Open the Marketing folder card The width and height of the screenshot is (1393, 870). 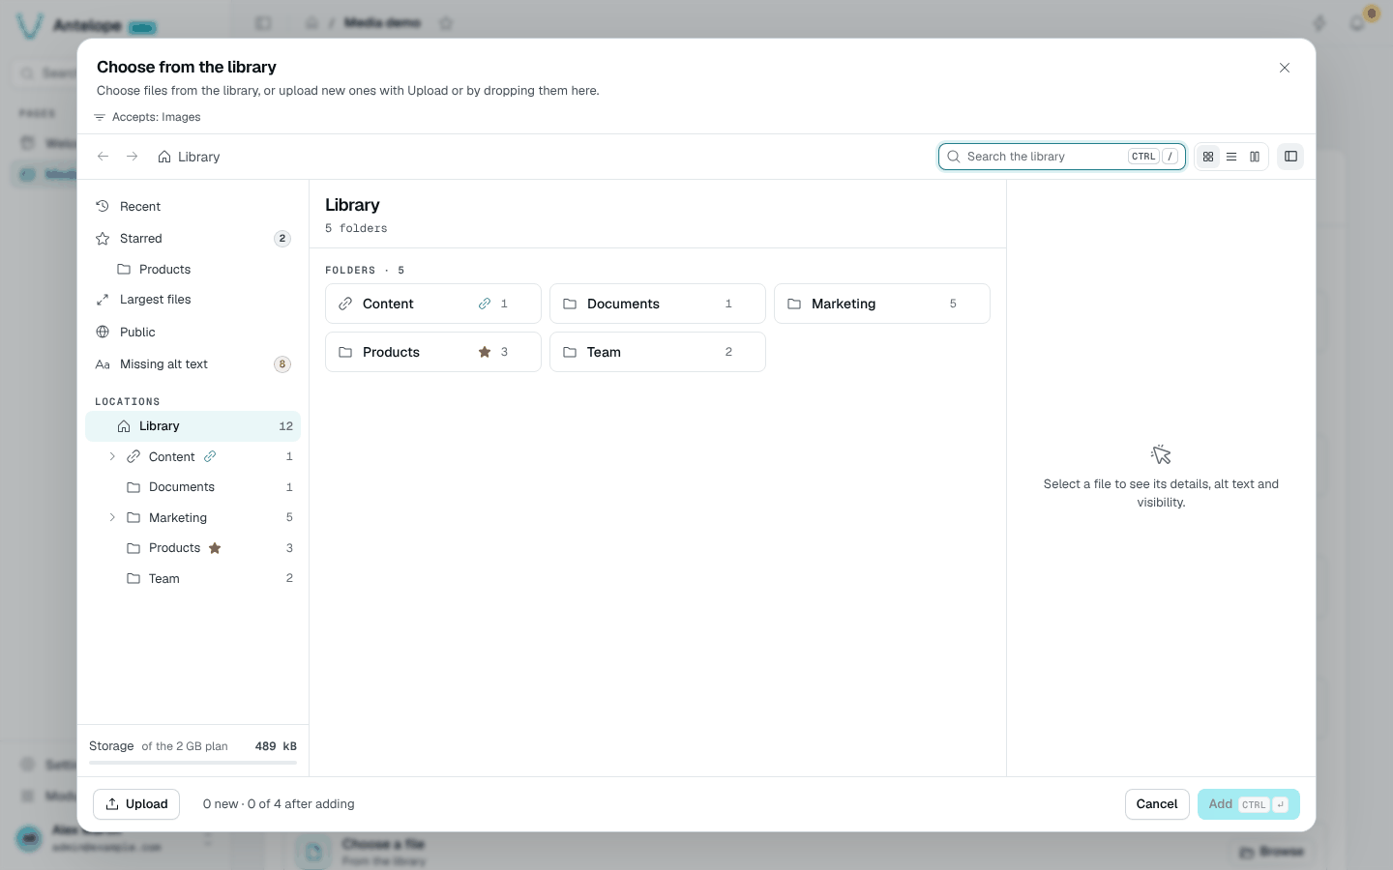pos(882,304)
